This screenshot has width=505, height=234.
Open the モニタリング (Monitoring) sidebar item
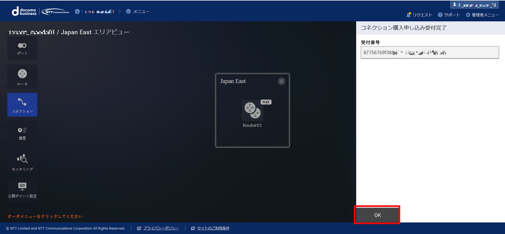pos(22,162)
